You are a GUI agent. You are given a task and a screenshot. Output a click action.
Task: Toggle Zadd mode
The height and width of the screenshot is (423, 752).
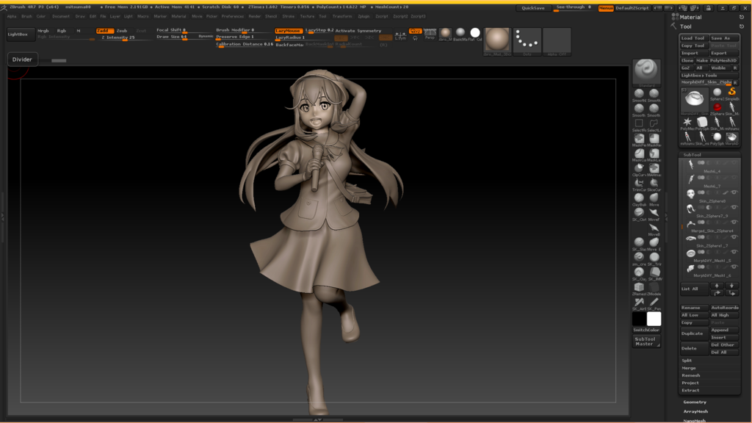coord(104,31)
